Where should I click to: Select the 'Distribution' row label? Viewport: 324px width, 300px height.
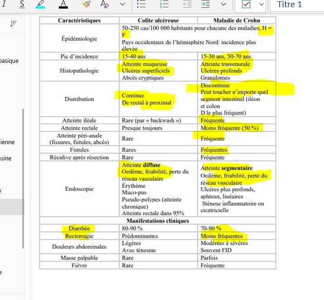point(79,99)
